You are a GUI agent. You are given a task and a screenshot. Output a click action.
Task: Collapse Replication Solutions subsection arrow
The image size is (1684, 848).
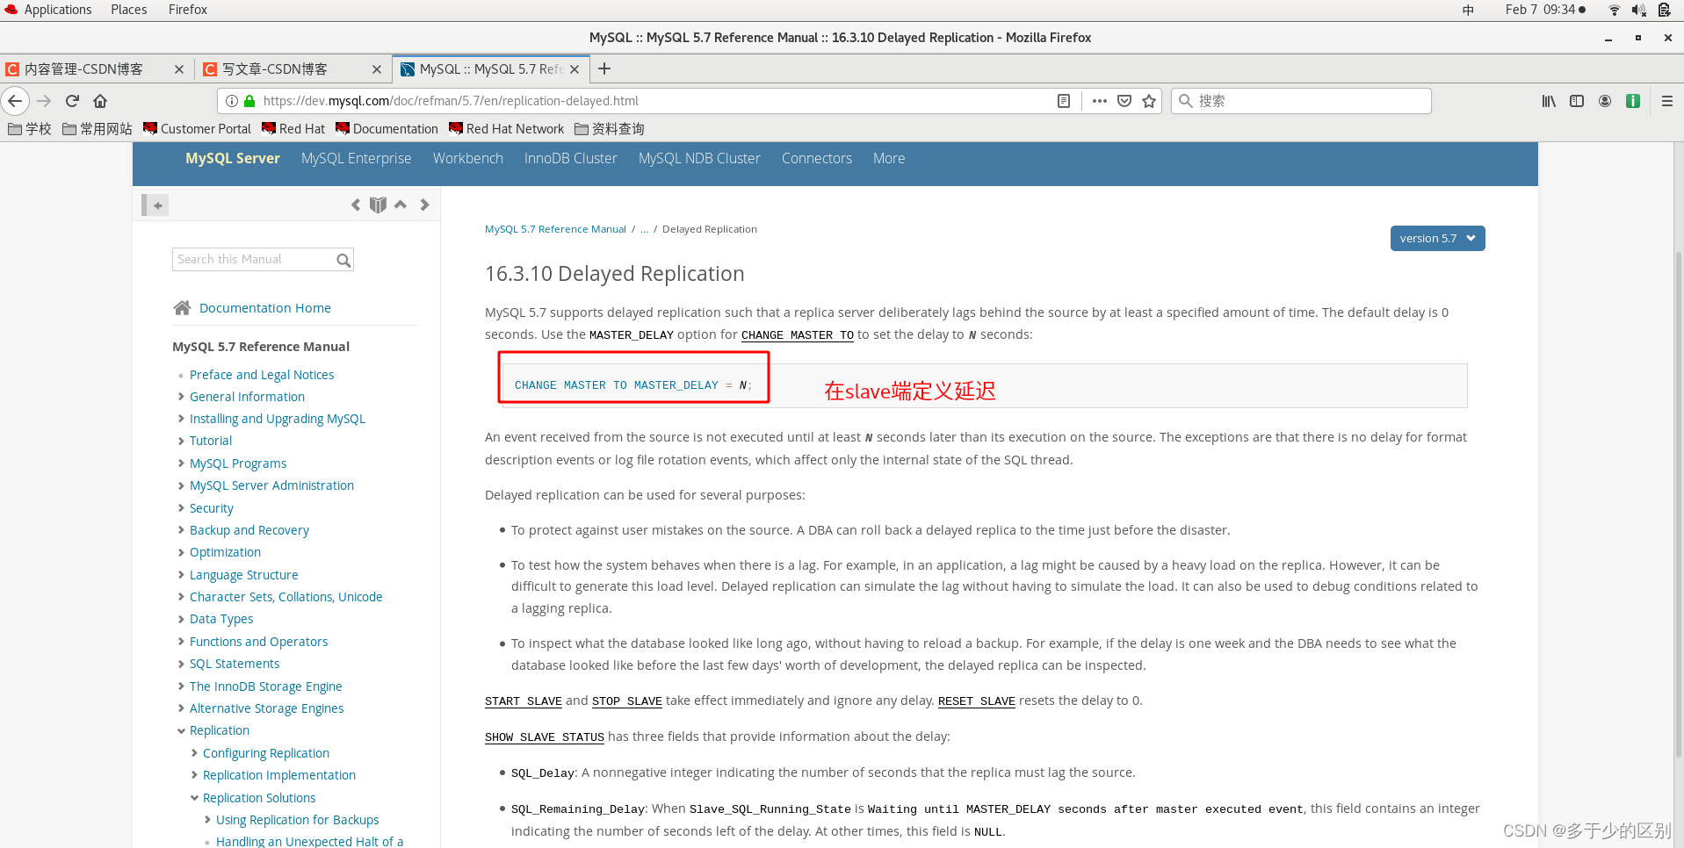[194, 798]
